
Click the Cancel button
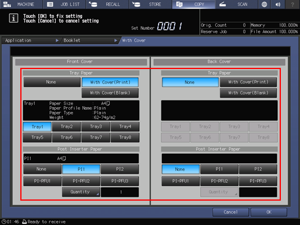[230, 212]
